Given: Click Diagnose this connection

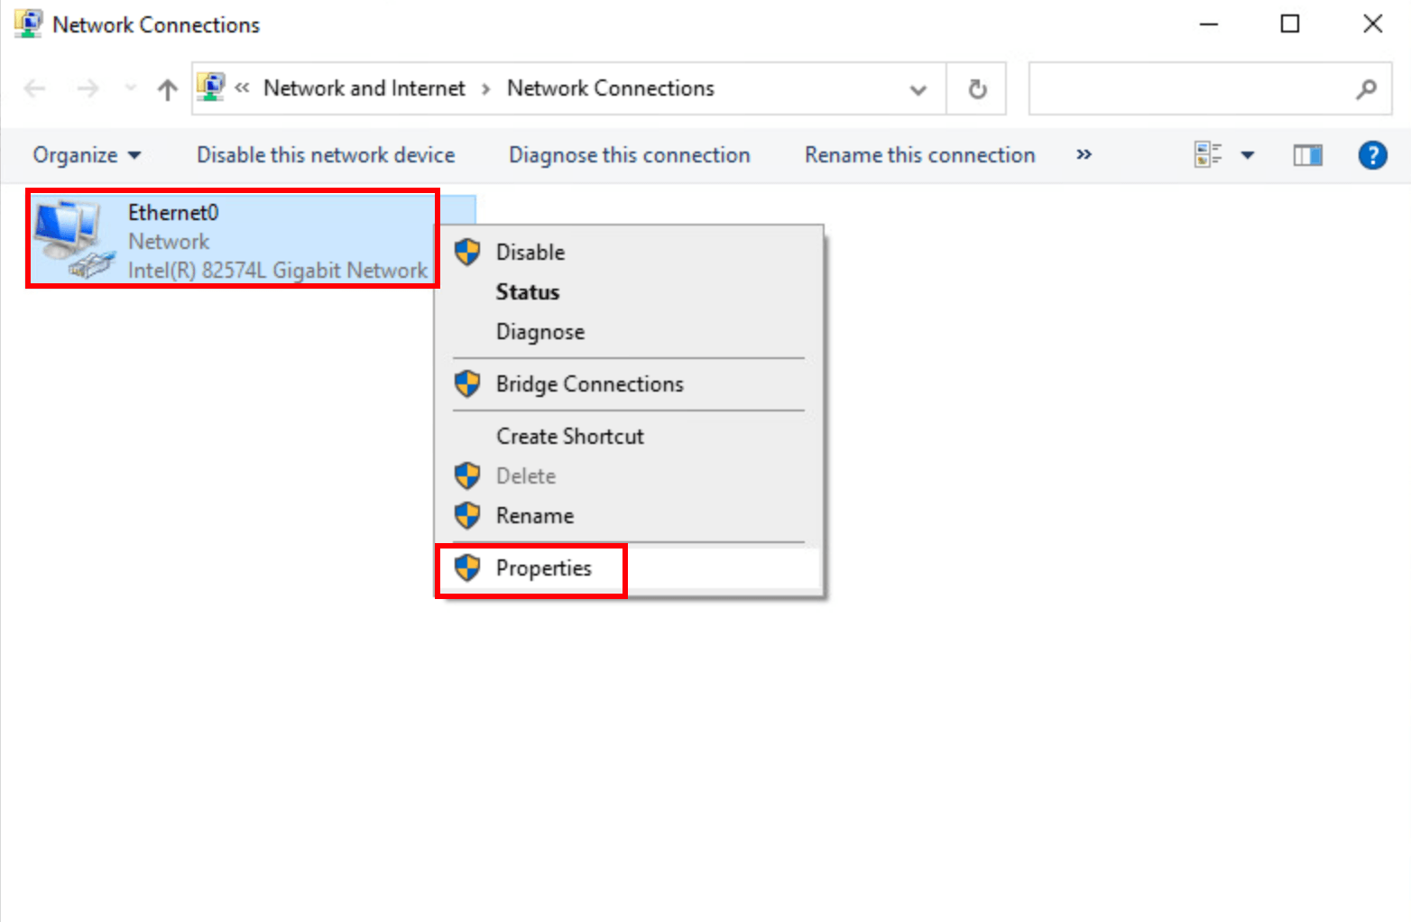Looking at the screenshot, I should 629,155.
